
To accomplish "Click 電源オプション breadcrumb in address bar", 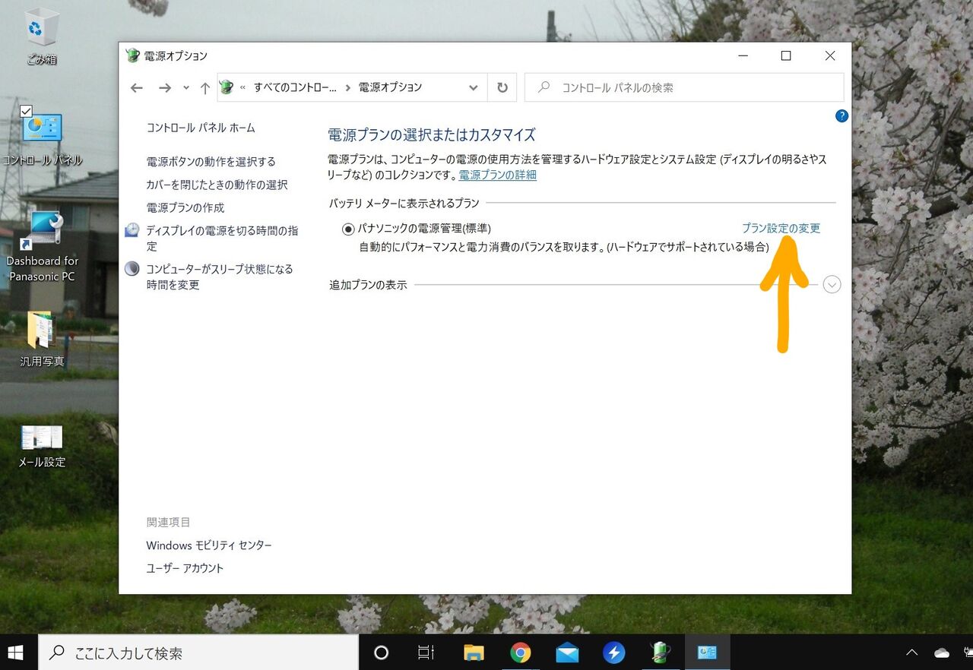I will pos(390,87).
